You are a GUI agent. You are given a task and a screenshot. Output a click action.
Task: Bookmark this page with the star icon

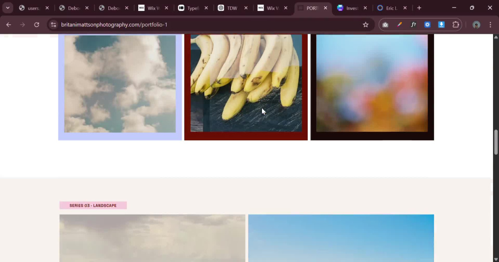(366, 24)
